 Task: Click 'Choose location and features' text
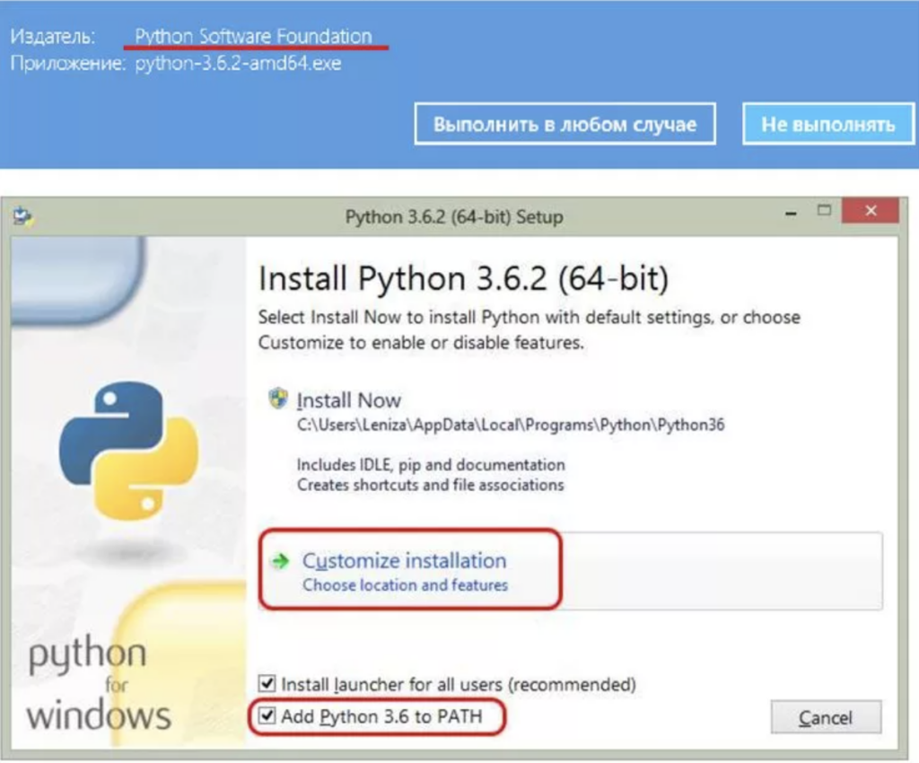(x=405, y=585)
